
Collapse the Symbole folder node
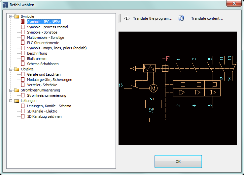click(11, 16)
